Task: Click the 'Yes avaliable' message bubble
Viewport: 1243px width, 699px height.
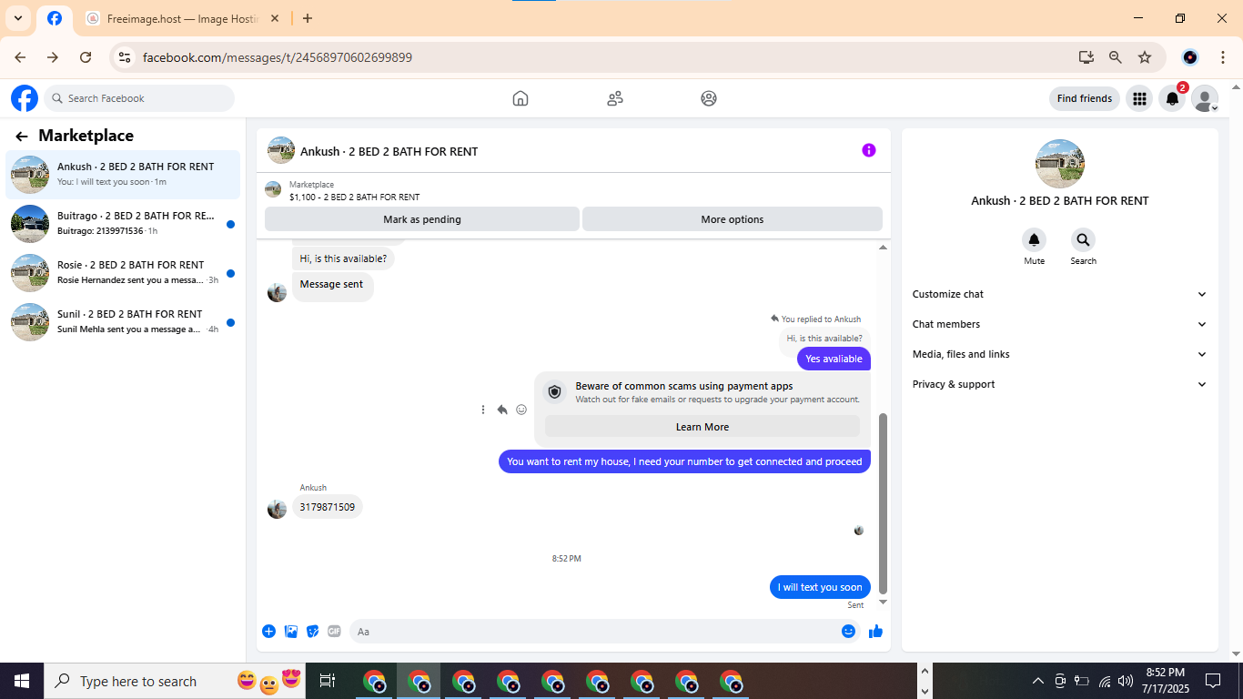Action: [834, 359]
